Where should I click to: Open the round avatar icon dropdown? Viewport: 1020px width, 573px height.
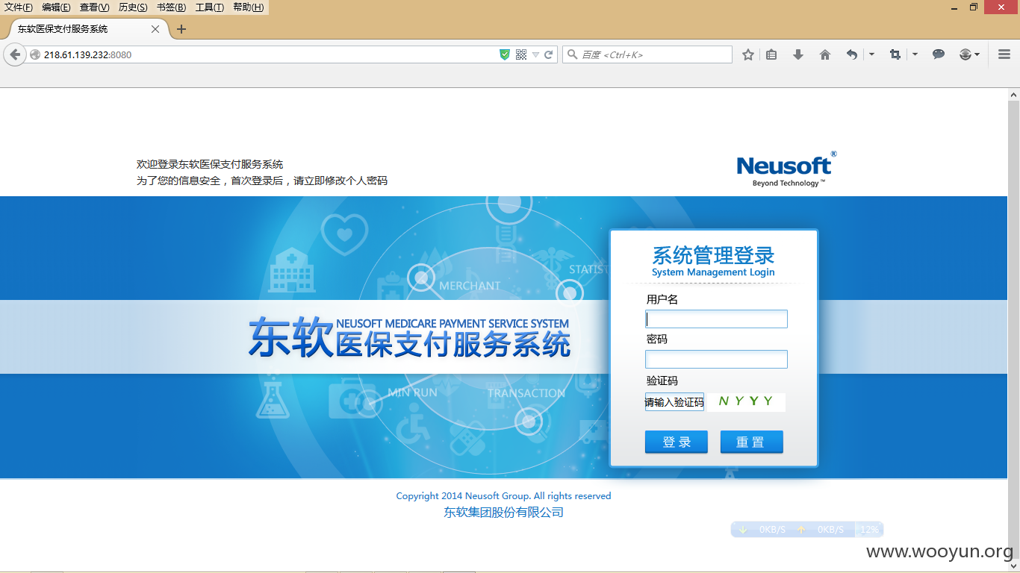969,54
